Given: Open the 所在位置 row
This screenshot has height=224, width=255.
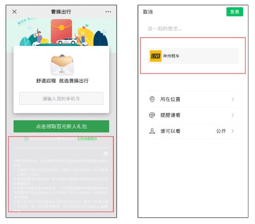Looking at the screenshot, I should click(x=193, y=99).
